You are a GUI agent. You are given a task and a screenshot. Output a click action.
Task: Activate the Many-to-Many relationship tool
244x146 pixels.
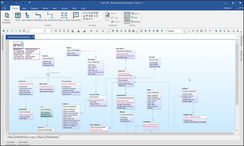(64, 17)
